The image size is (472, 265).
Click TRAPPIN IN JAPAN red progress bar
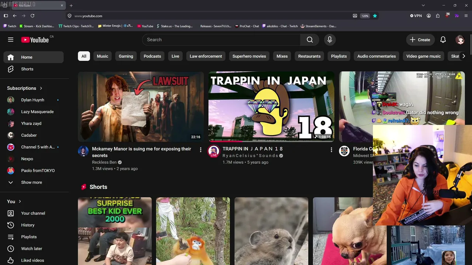click(x=225, y=141)
